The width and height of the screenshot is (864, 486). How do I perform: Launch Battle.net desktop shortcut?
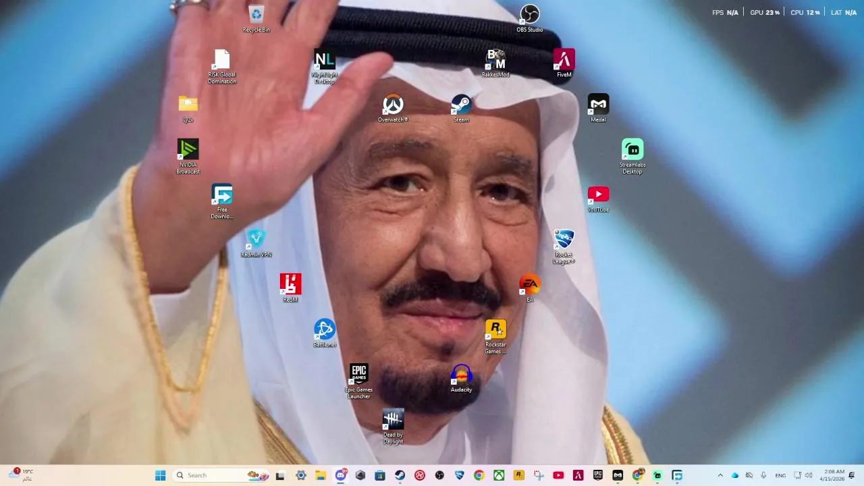(x=325, y=334)
